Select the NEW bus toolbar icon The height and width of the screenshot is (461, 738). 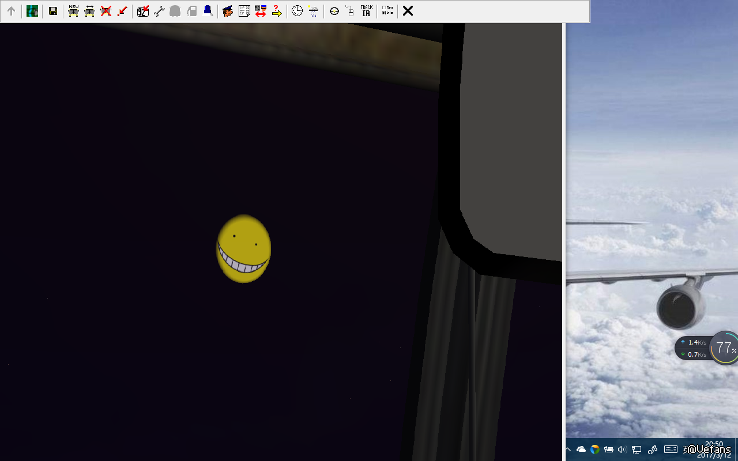click(x=74, y=11)
